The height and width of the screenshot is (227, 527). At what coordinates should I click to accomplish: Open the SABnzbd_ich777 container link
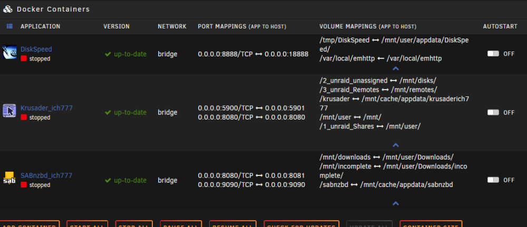46,175
